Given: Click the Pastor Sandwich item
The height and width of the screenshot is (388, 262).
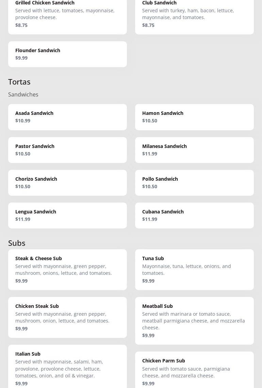Looking at the screenshot, I should pyautogui.click(x=67, y=150).
